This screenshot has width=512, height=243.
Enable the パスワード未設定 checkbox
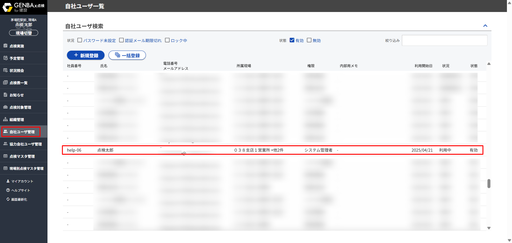(80, 40)
